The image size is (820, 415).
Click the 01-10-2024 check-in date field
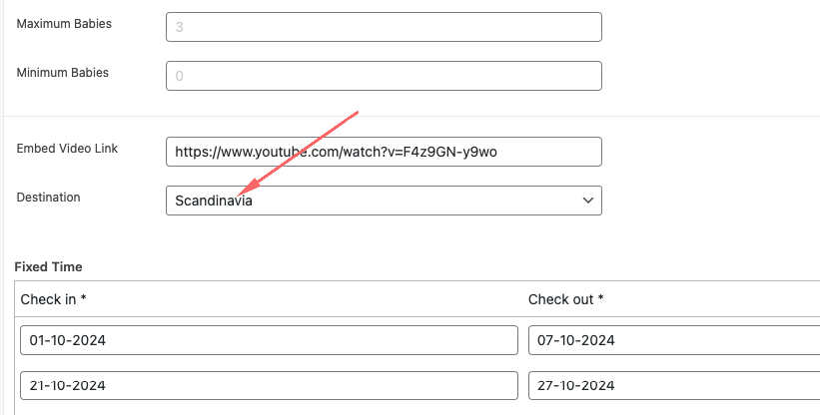tap(270, 340)
